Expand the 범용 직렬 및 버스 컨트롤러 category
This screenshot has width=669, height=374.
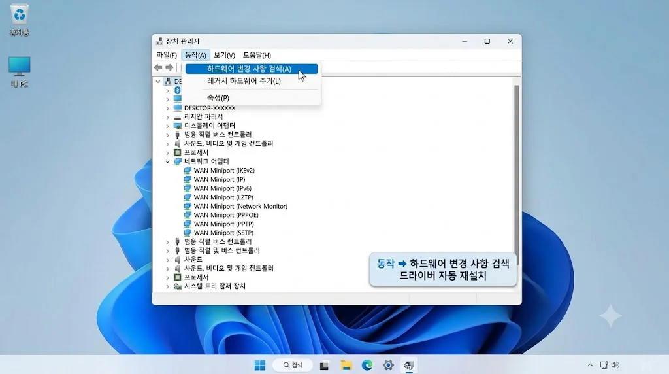[168, 251]
